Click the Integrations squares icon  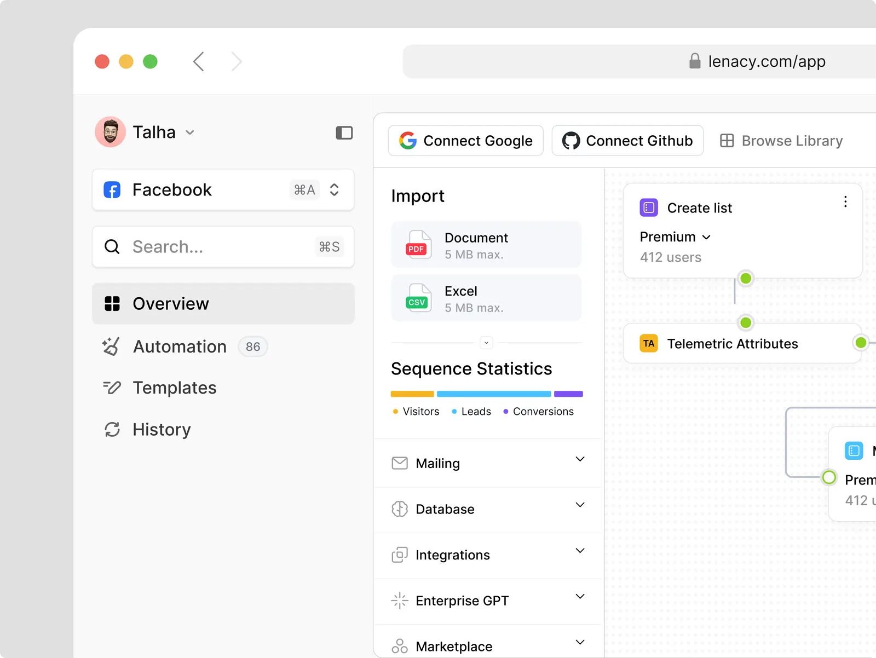click(x=400, y=555)
